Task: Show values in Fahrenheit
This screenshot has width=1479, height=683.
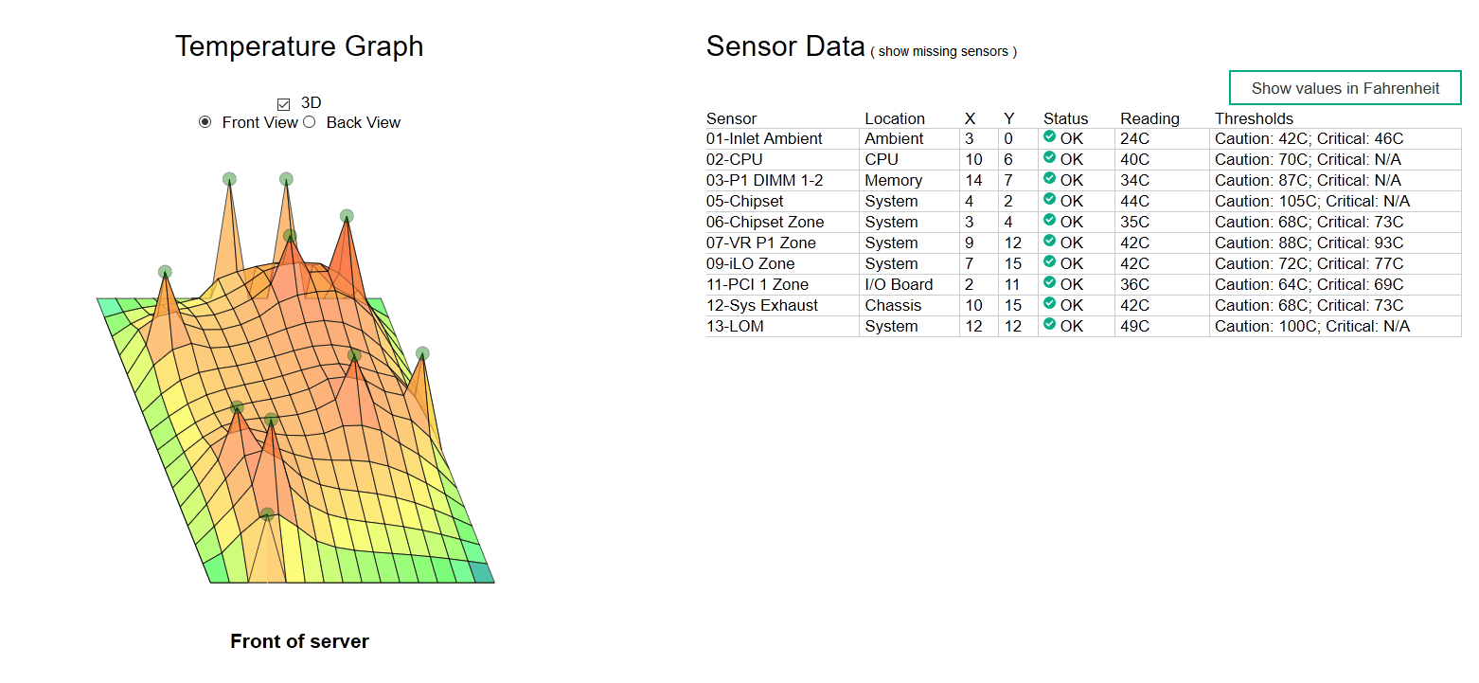Action: pyautogui.click(x=1345, y=88)
